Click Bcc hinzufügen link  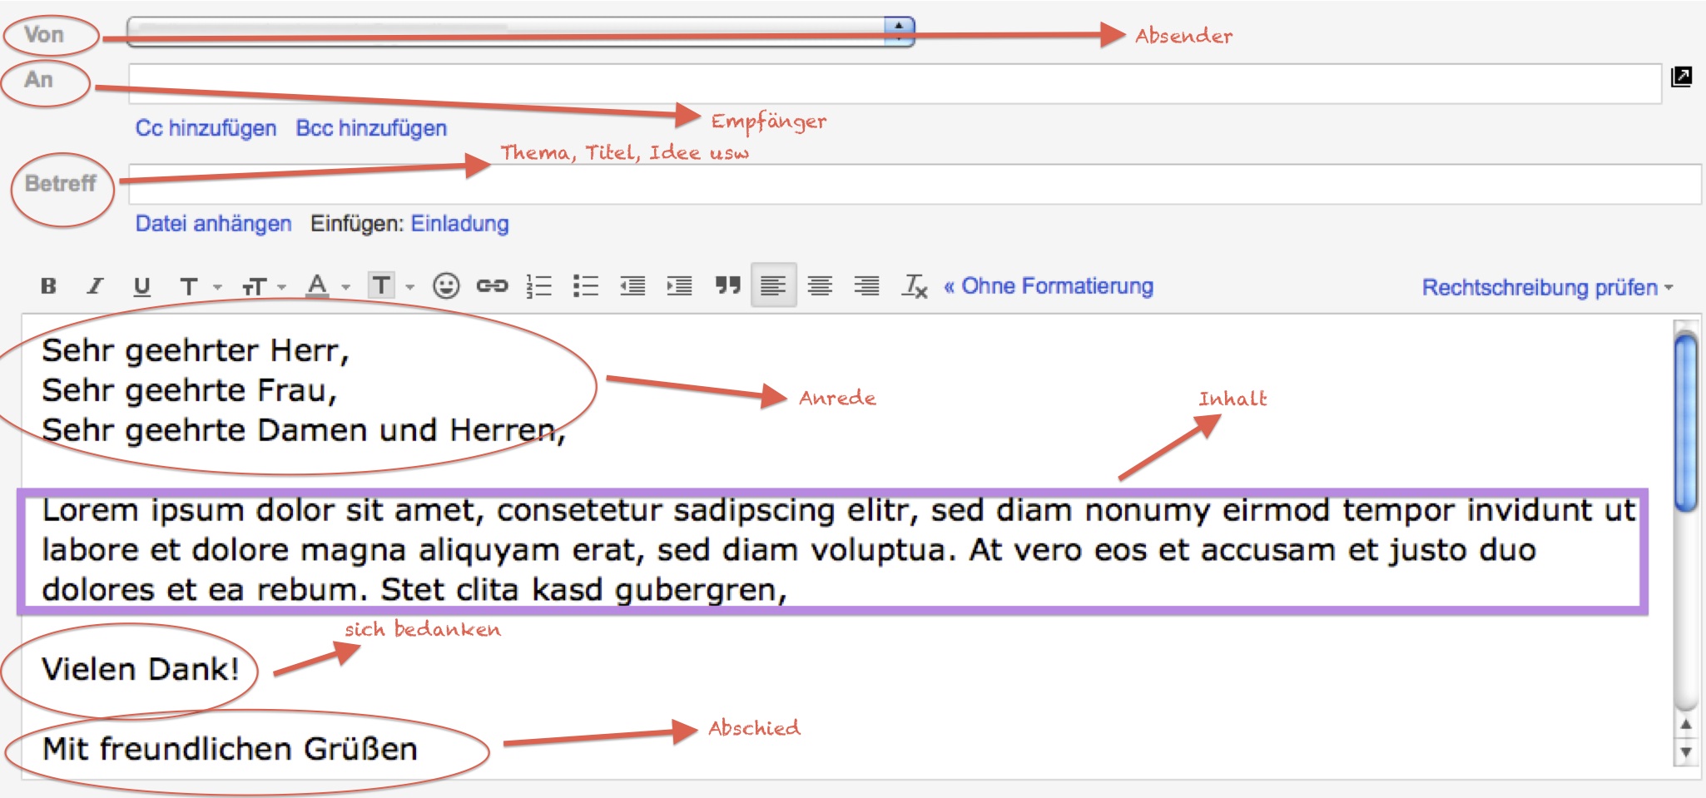371,128
